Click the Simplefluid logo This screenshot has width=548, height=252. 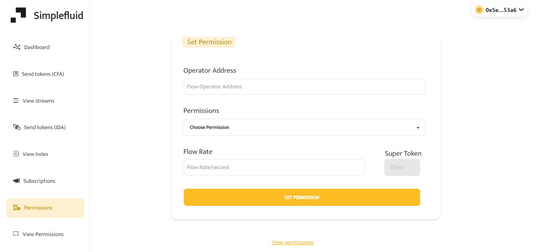47,15
